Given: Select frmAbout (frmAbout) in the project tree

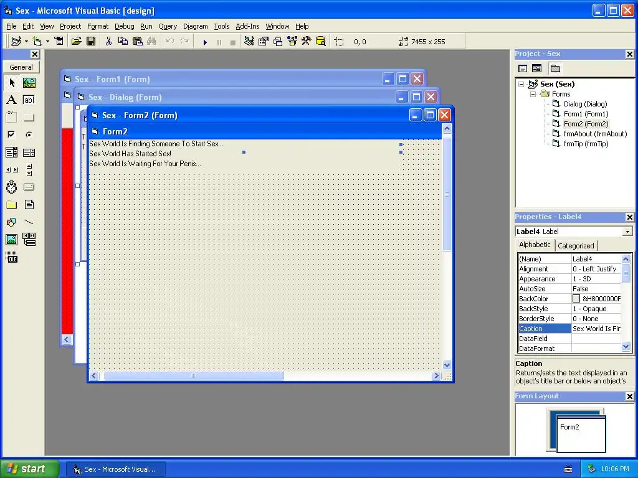Looking at the screenshot, I should (x=595, y=134).
